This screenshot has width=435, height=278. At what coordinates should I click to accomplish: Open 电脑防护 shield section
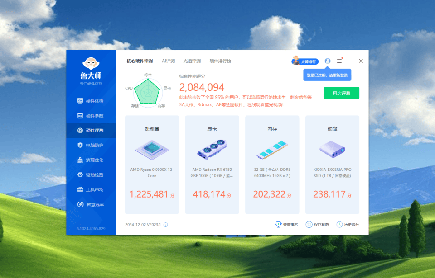point(91,145)
